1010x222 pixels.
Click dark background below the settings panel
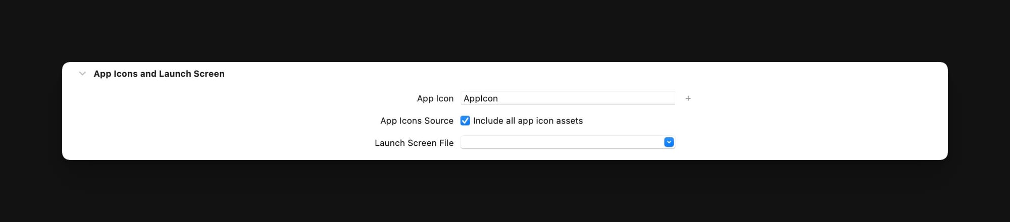pos(505,192)
